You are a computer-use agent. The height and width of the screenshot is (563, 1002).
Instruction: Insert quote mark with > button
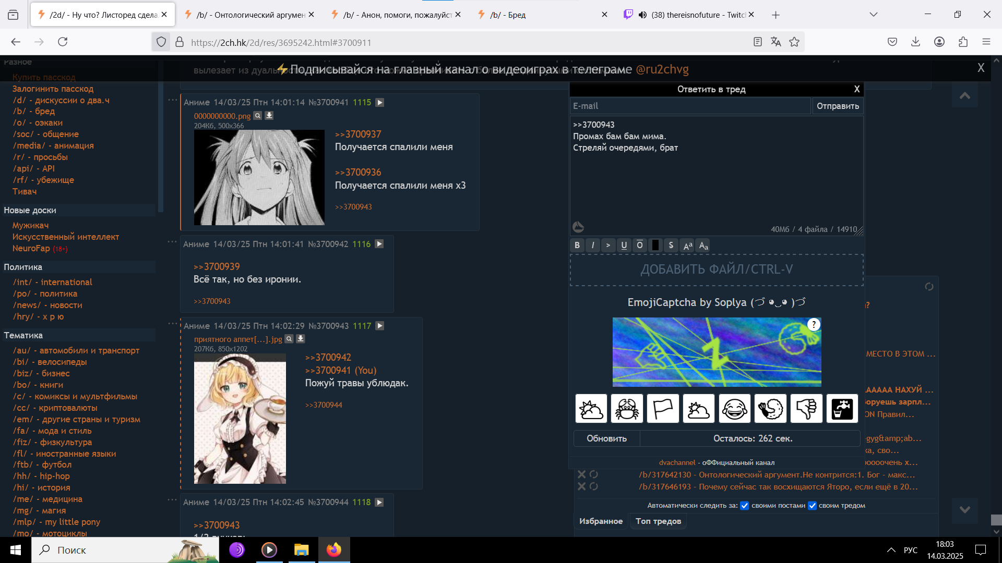coord(609,246)
